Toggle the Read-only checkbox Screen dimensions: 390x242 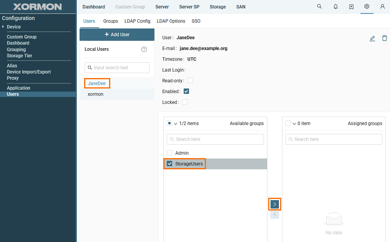click(x=190, y=81)
